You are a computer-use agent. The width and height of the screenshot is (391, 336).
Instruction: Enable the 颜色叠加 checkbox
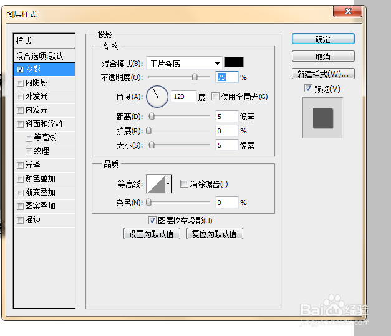(x=20, y=179)
